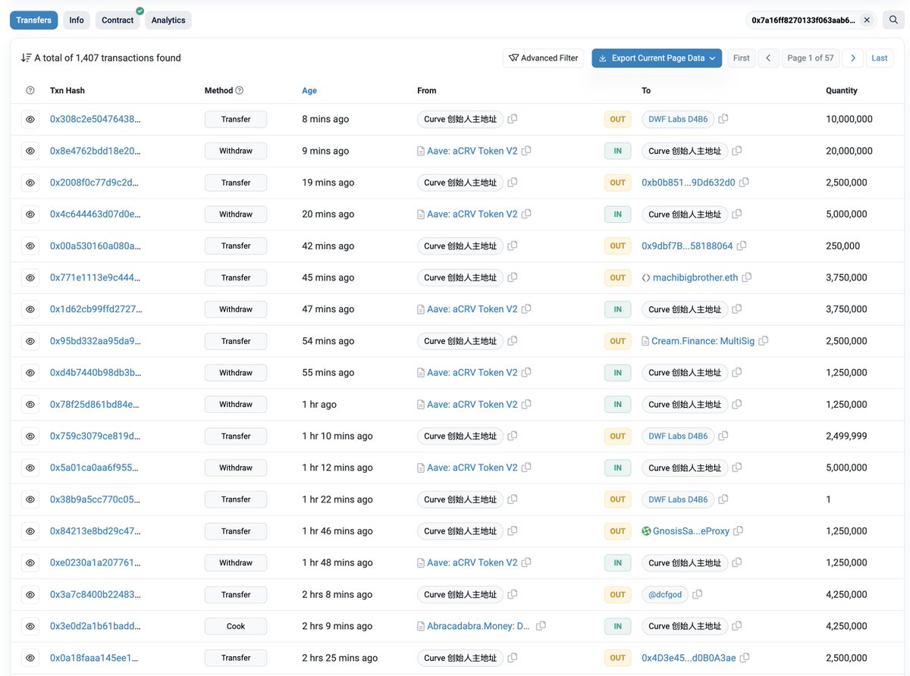Go to previous page chevron
Image resolution: width=910 pixels, height=676 pixels.
point(768,58)
